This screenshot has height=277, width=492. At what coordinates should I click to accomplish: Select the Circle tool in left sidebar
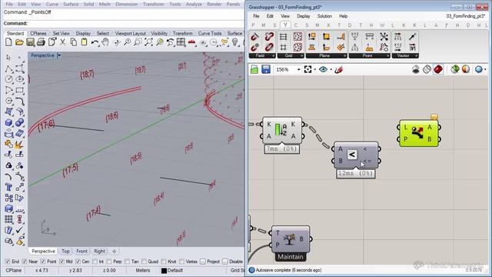point(8,79)
